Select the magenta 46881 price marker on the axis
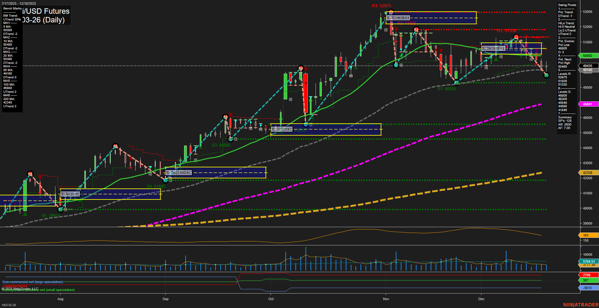 tap(587, 104)
